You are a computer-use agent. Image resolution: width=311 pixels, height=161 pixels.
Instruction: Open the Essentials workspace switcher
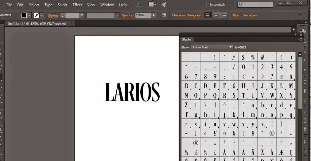pos(220,5)
